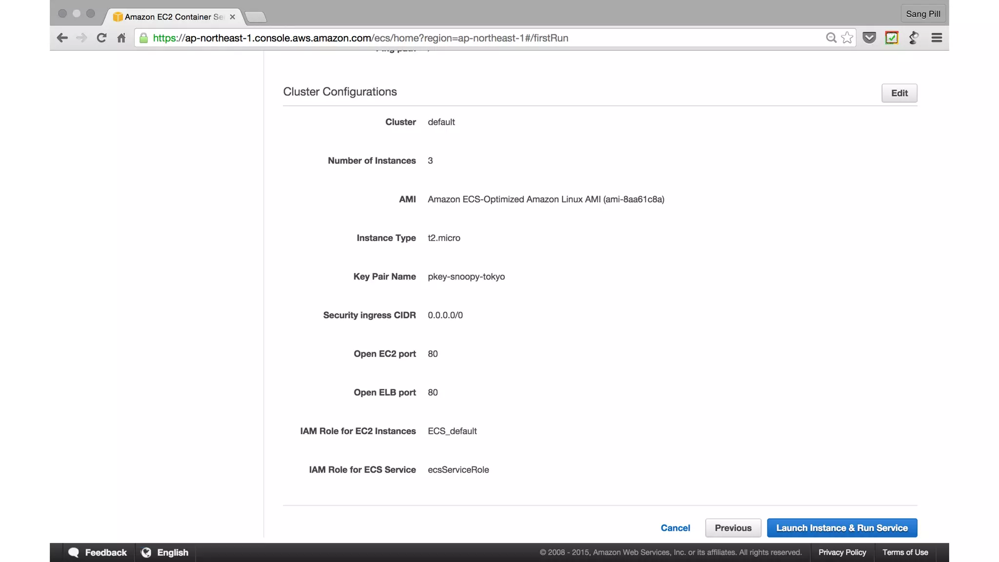Click the green padlock security icon
The image size is (999, 562).
(x=143, y=38)
